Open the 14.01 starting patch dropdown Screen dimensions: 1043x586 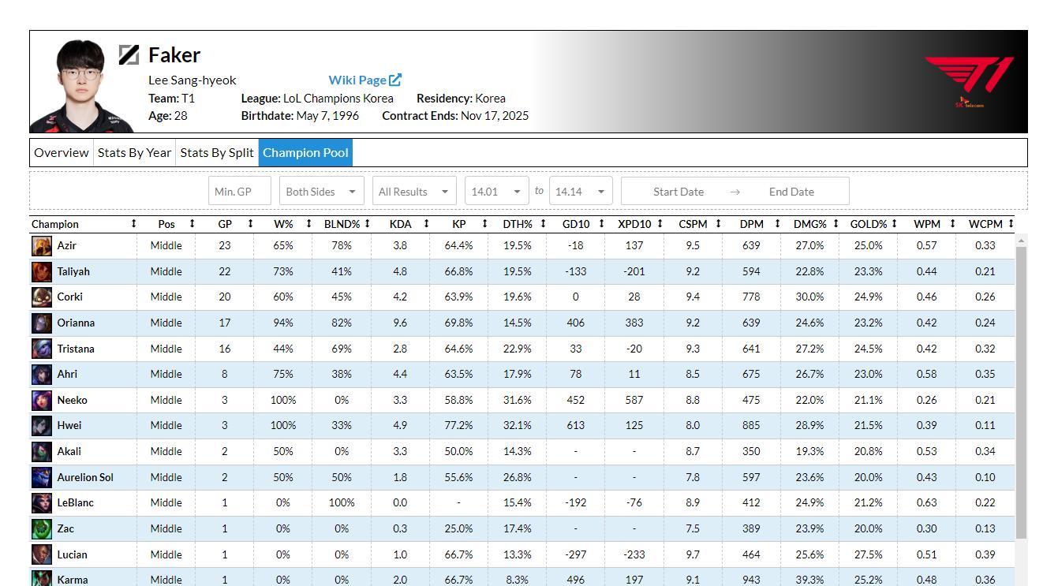[x=497, y=192]
